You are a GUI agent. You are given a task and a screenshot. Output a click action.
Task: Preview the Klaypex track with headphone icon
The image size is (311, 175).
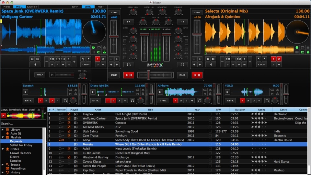pos(60,114)
